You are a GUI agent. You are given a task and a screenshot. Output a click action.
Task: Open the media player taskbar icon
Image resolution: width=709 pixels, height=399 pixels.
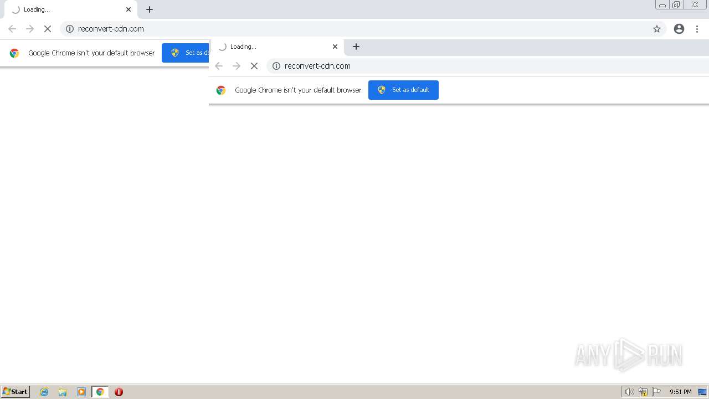pyautogui.click(x=81, y=392)
